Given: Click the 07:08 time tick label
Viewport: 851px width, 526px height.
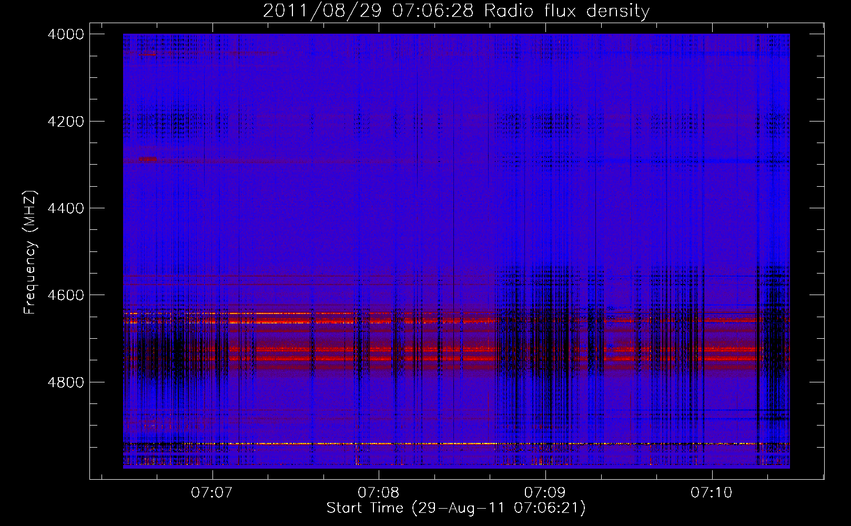Looking at the screenshot, I should point(379,493).
